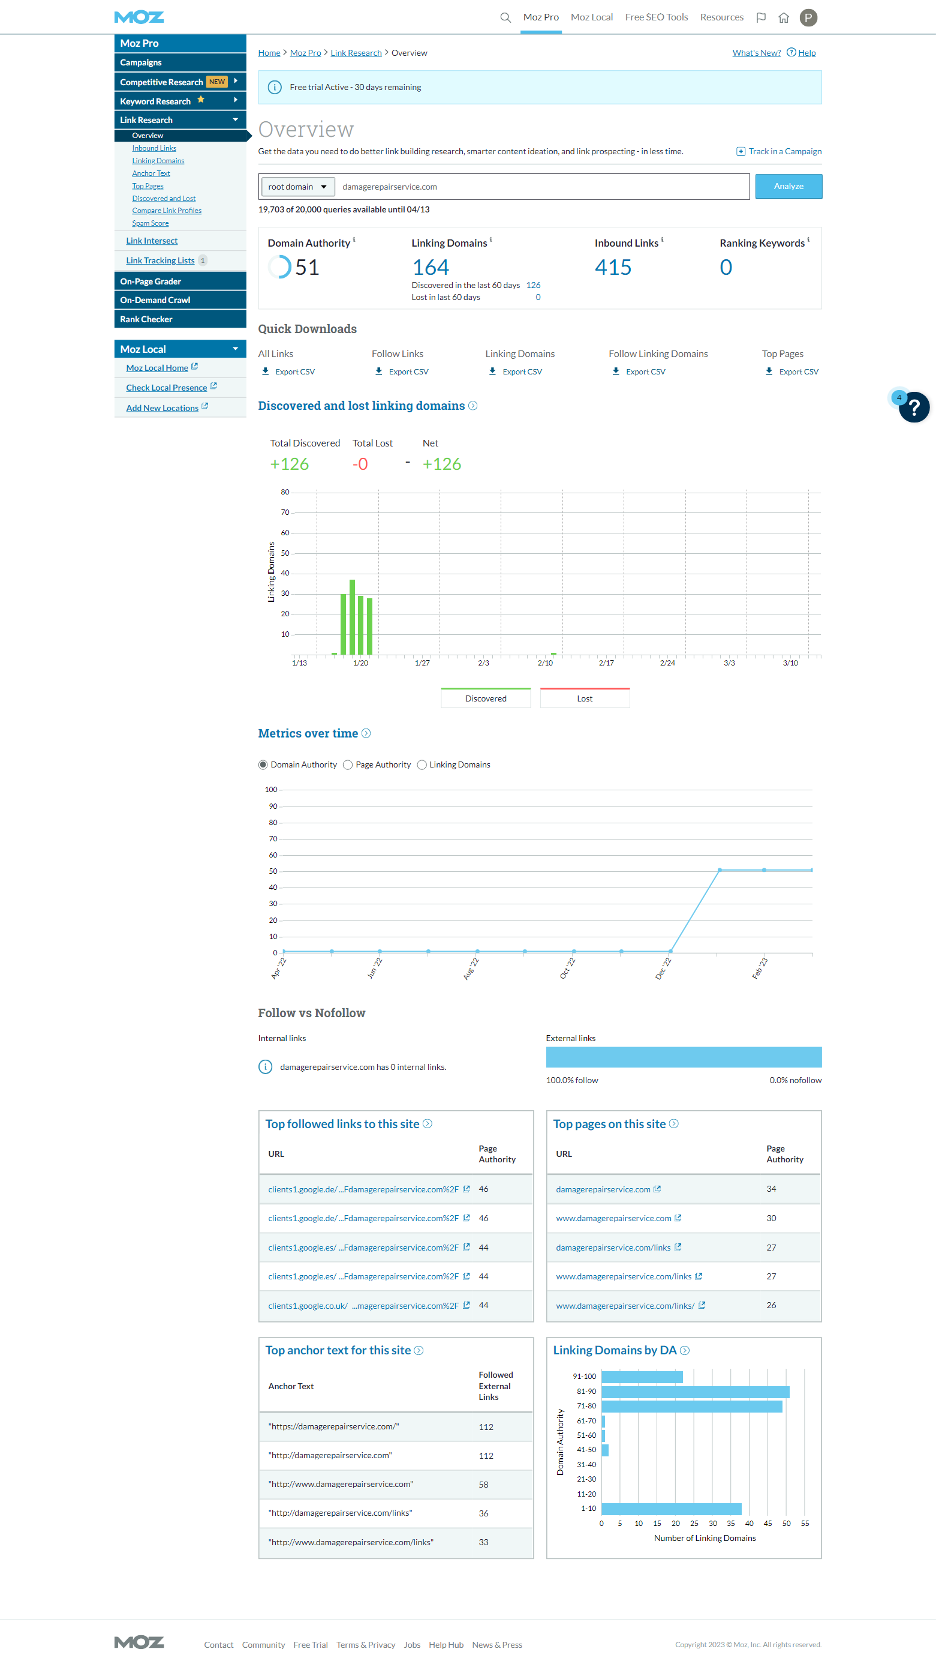This screenshot has width=936, height=1676.
Task: Open the Spam Score sidebar link
Action: (150, 223)
